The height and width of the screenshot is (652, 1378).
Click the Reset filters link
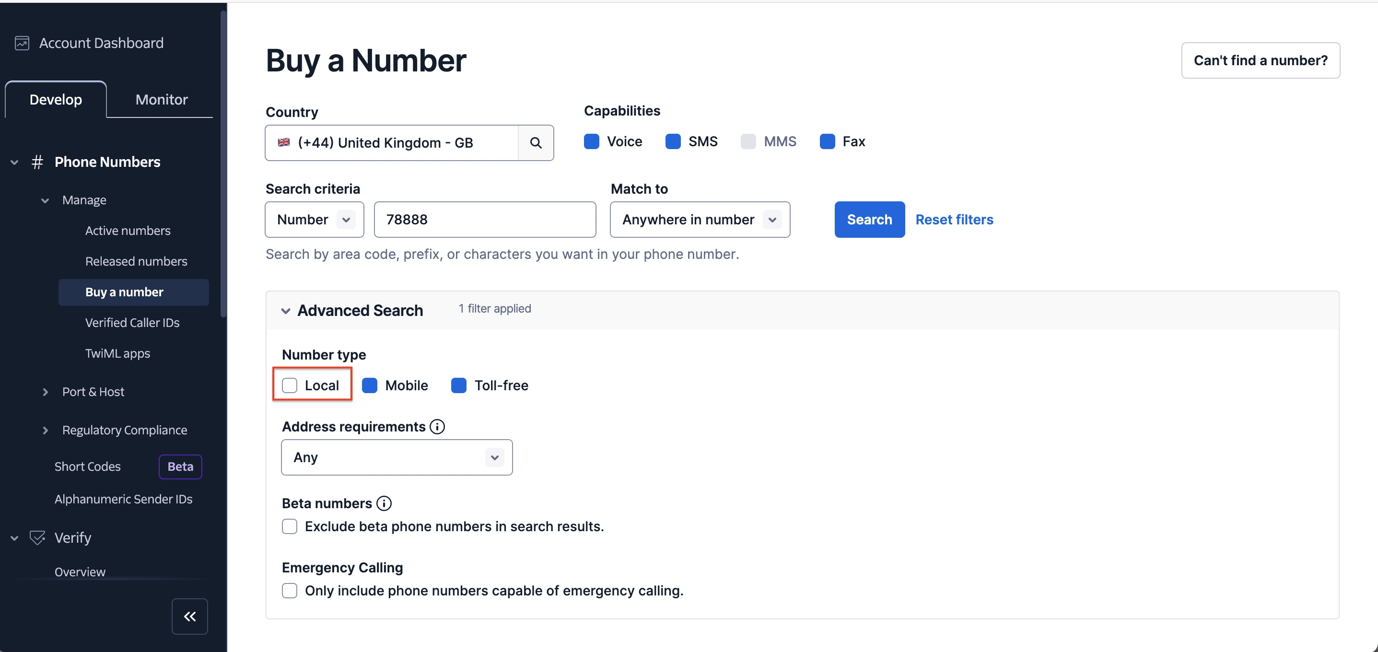954,220
